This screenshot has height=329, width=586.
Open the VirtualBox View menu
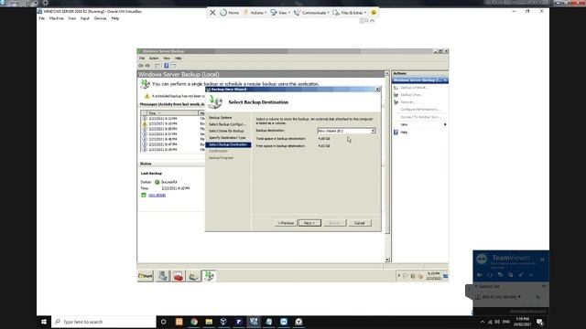pyautogui.click(x=71, y=18)
